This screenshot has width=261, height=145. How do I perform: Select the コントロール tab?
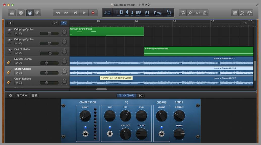(x=126, y=96)
